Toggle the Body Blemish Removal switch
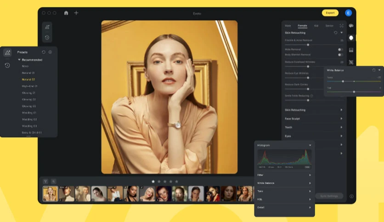This screenshot has height=222, width=384. [x=340, y=55]
